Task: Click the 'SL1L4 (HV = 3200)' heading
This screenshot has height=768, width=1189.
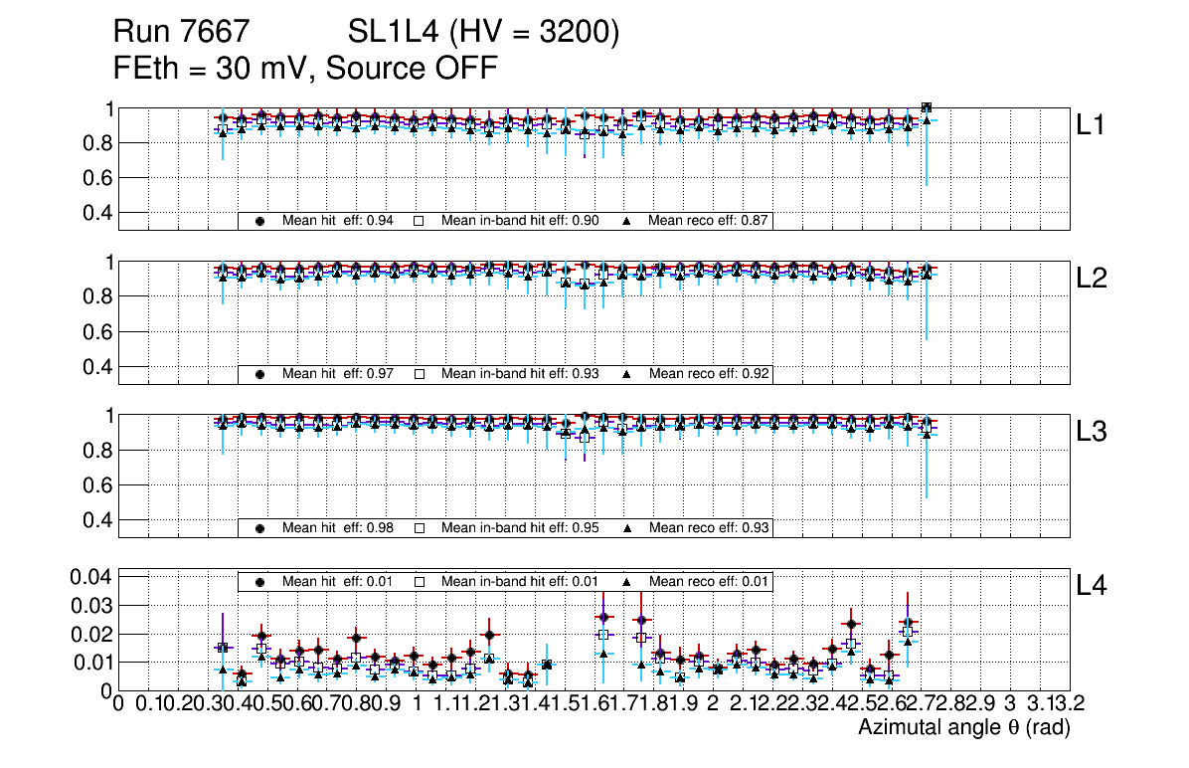Action: pyautogui.click(x=484, y=33)
